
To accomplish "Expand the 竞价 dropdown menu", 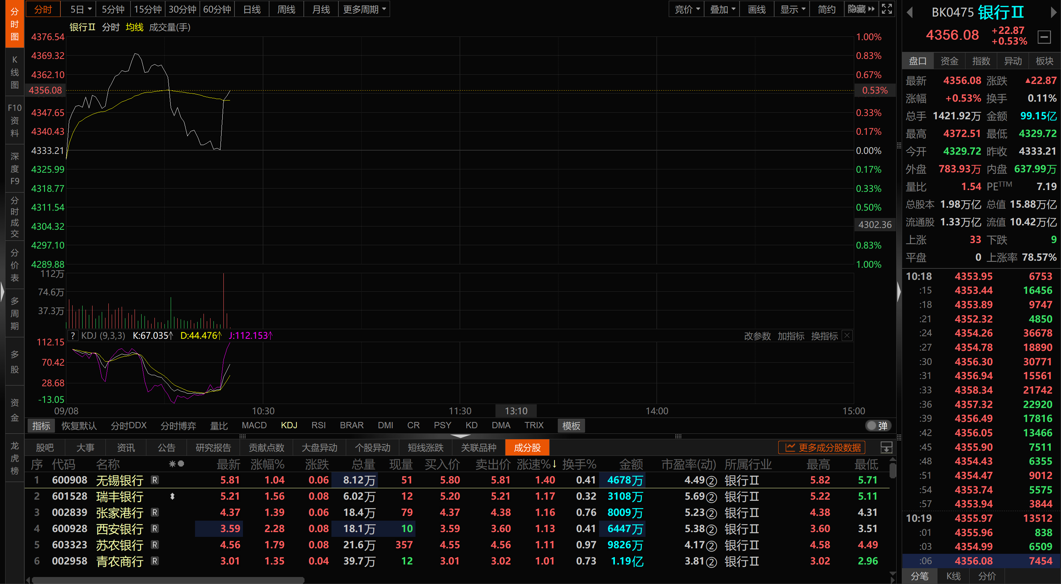I will tap(687, 9).
